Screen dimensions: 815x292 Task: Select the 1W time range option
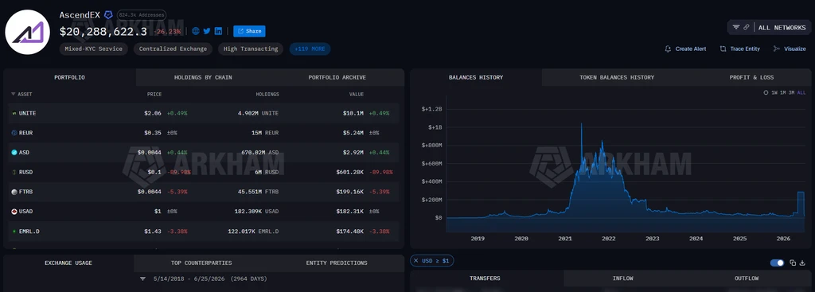tap(774, 92)
